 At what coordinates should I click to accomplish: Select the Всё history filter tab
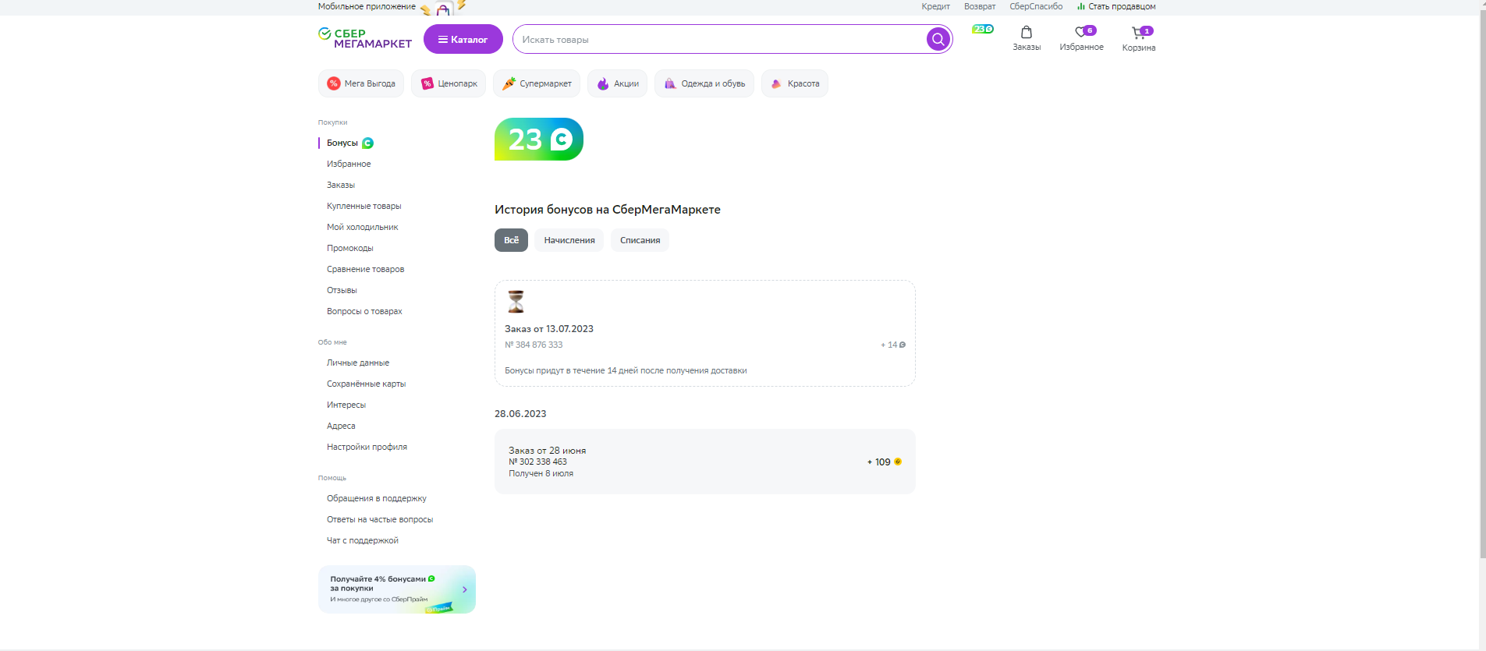tap(511, 240)
